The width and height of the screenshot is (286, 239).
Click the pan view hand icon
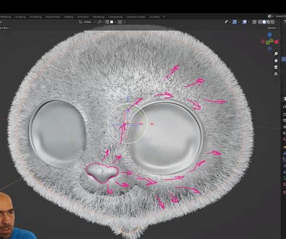[x=276, y=61]
